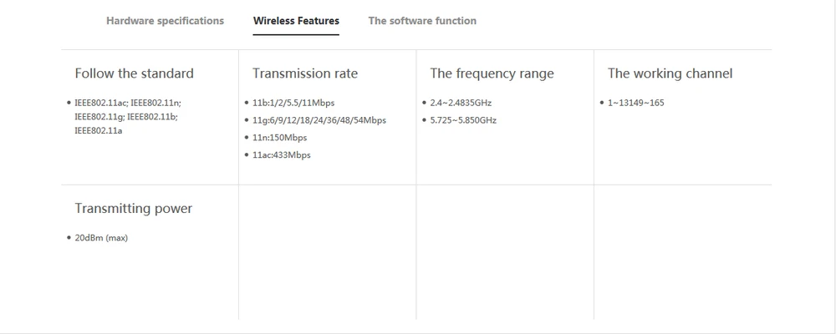
Task: Switch to the Hardware specifications tab
Action: 166,21
